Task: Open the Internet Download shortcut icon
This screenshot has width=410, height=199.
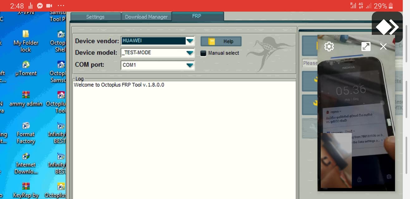Action: click(x=26, y=163)
